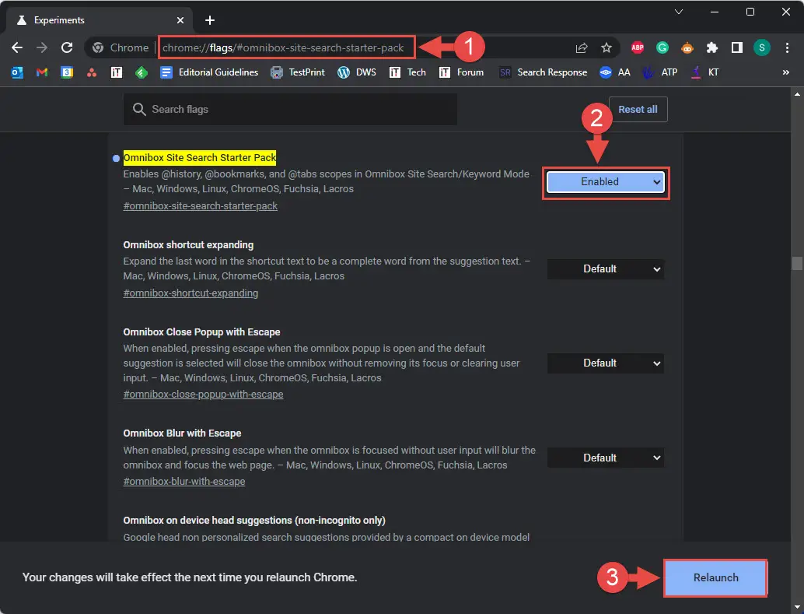Open the AA bookmark

coord(615,72)
